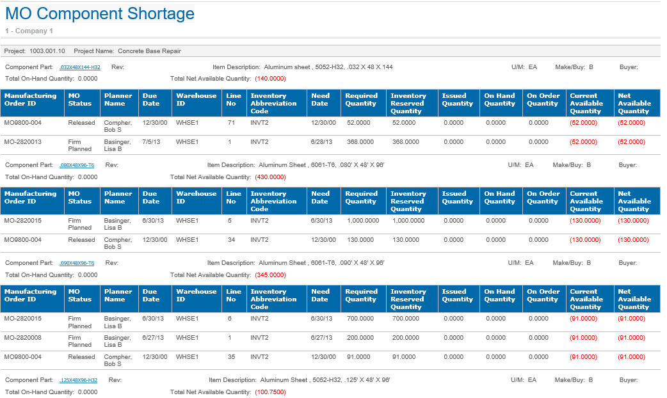Click Net Available Quantity header in the last table
The image size is (667, 398).
click(634, 299)
